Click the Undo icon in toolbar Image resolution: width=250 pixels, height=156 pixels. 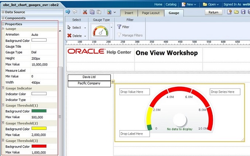tap(68, 12)
